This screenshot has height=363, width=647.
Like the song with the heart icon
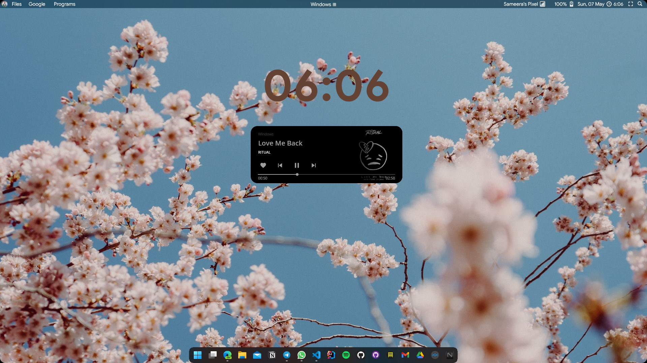pos(263,165)
